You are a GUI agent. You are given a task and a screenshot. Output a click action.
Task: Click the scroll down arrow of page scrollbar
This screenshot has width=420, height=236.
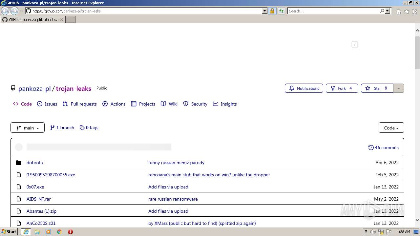(x=417, y=220)
